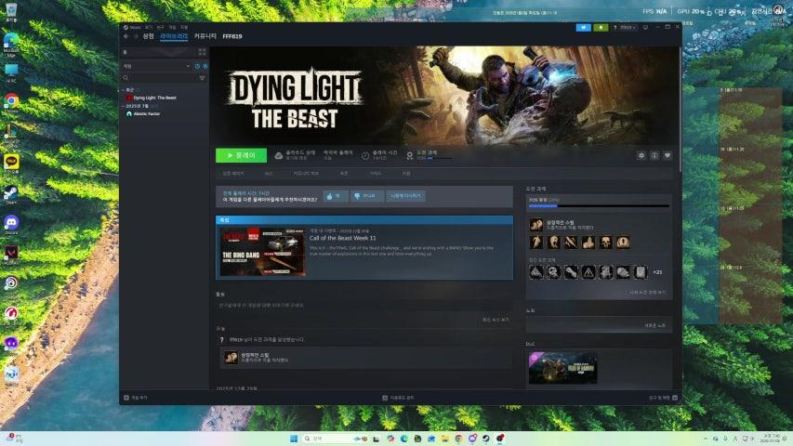Select Abiotic Factor in the library list
Screen dimensions: 793x446
coord(147,113)
